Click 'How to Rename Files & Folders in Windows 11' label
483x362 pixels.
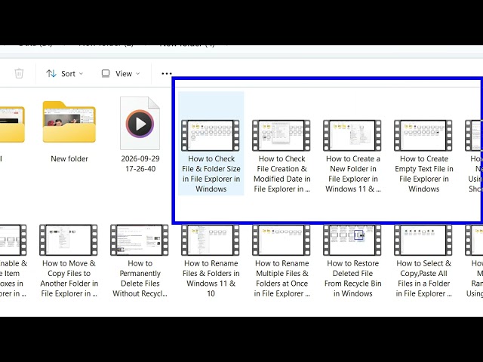[x=211, y=278]
